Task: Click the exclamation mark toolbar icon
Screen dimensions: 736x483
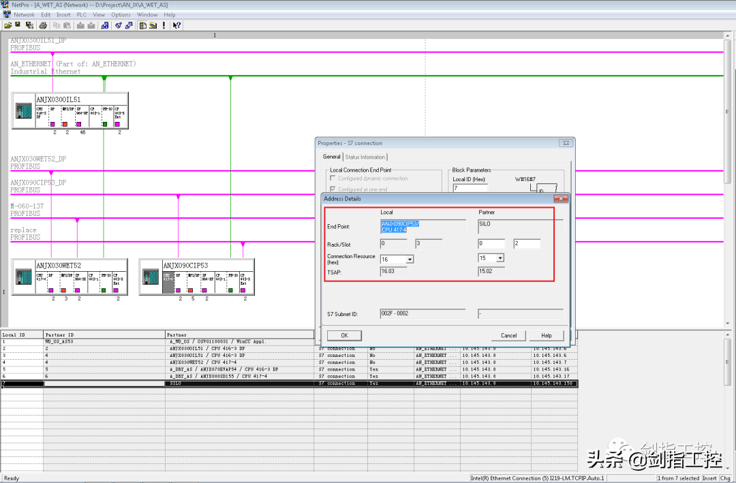Action: (164, 25)
